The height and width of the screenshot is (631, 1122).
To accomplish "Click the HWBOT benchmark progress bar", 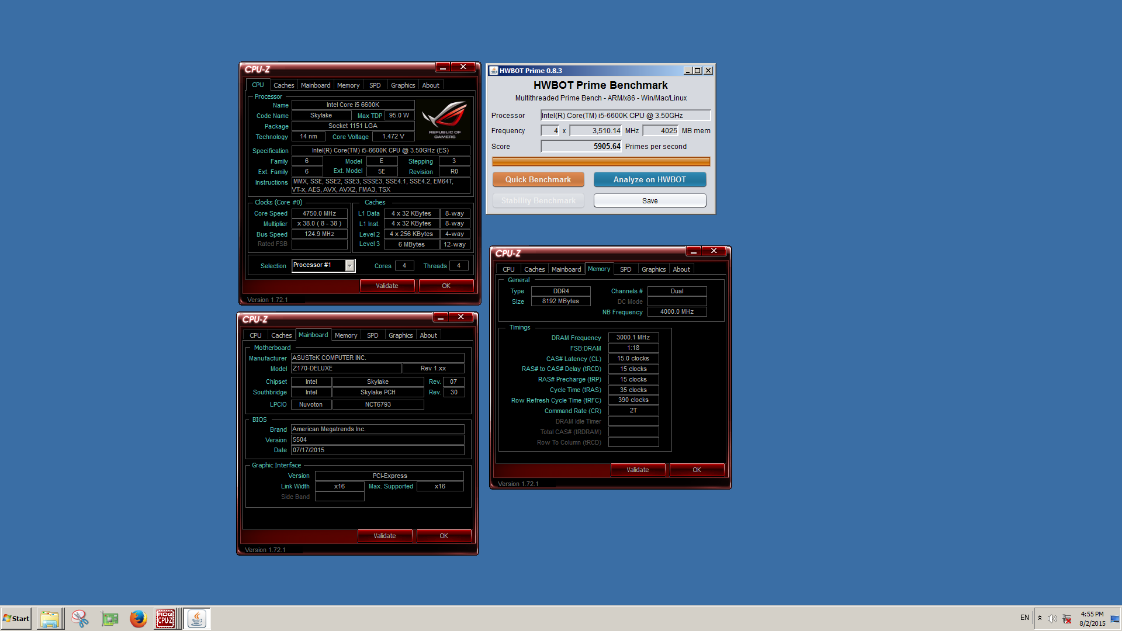I will (x=601, y=162).
